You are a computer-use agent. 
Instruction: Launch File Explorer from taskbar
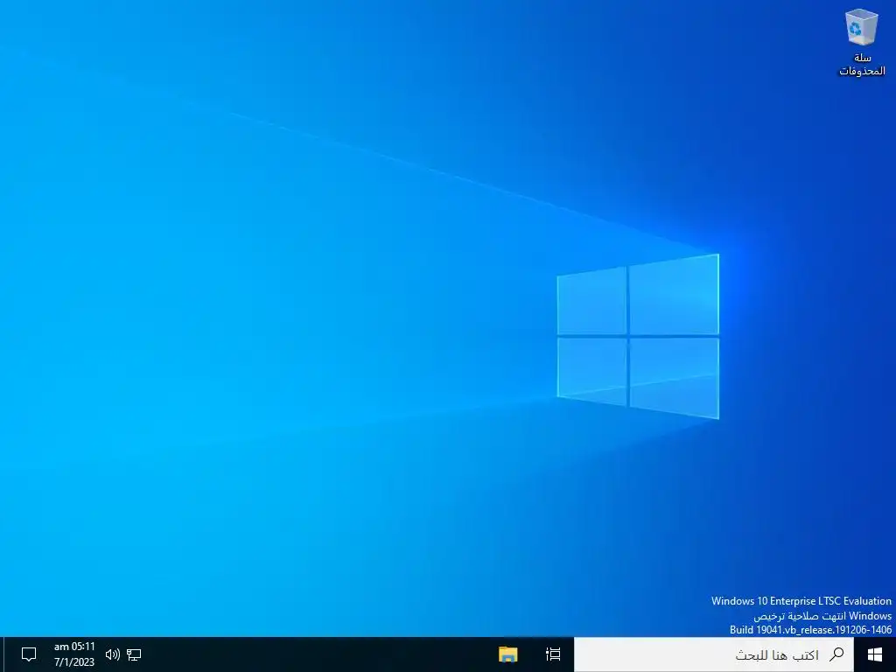508,654
